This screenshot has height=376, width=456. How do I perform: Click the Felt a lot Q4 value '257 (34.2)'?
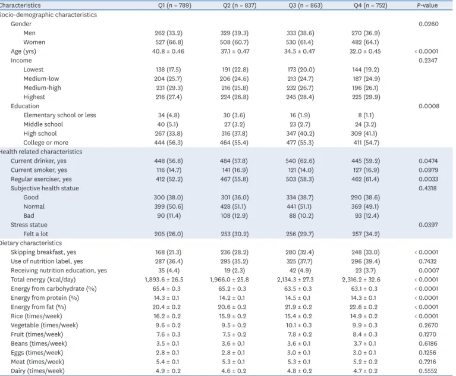tap(366, 234)
